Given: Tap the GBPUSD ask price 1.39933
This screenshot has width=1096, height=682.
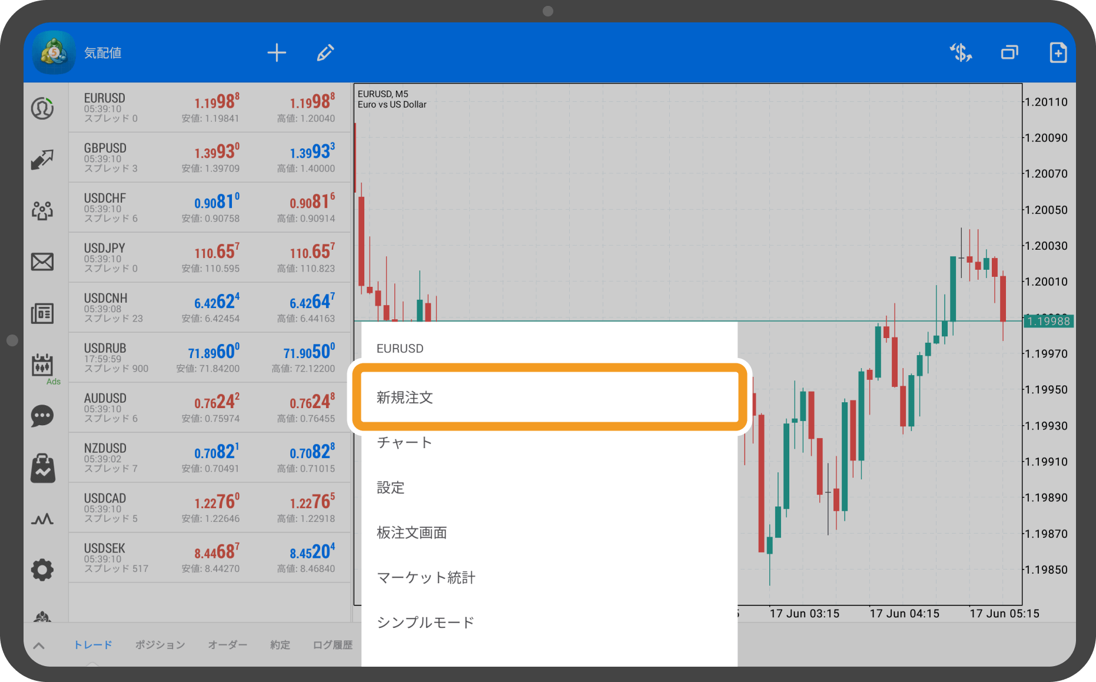Looking at the screenshot, I should 312,151.
